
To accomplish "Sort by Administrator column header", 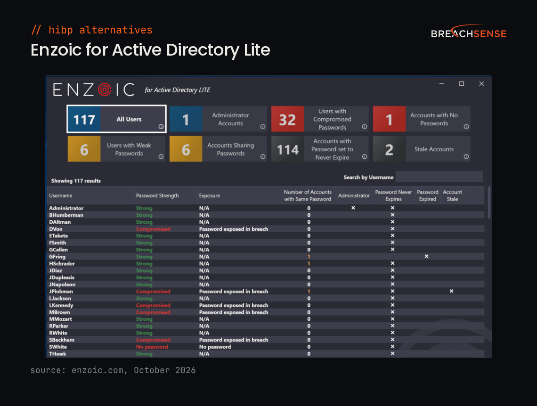I will click(354, 195).
